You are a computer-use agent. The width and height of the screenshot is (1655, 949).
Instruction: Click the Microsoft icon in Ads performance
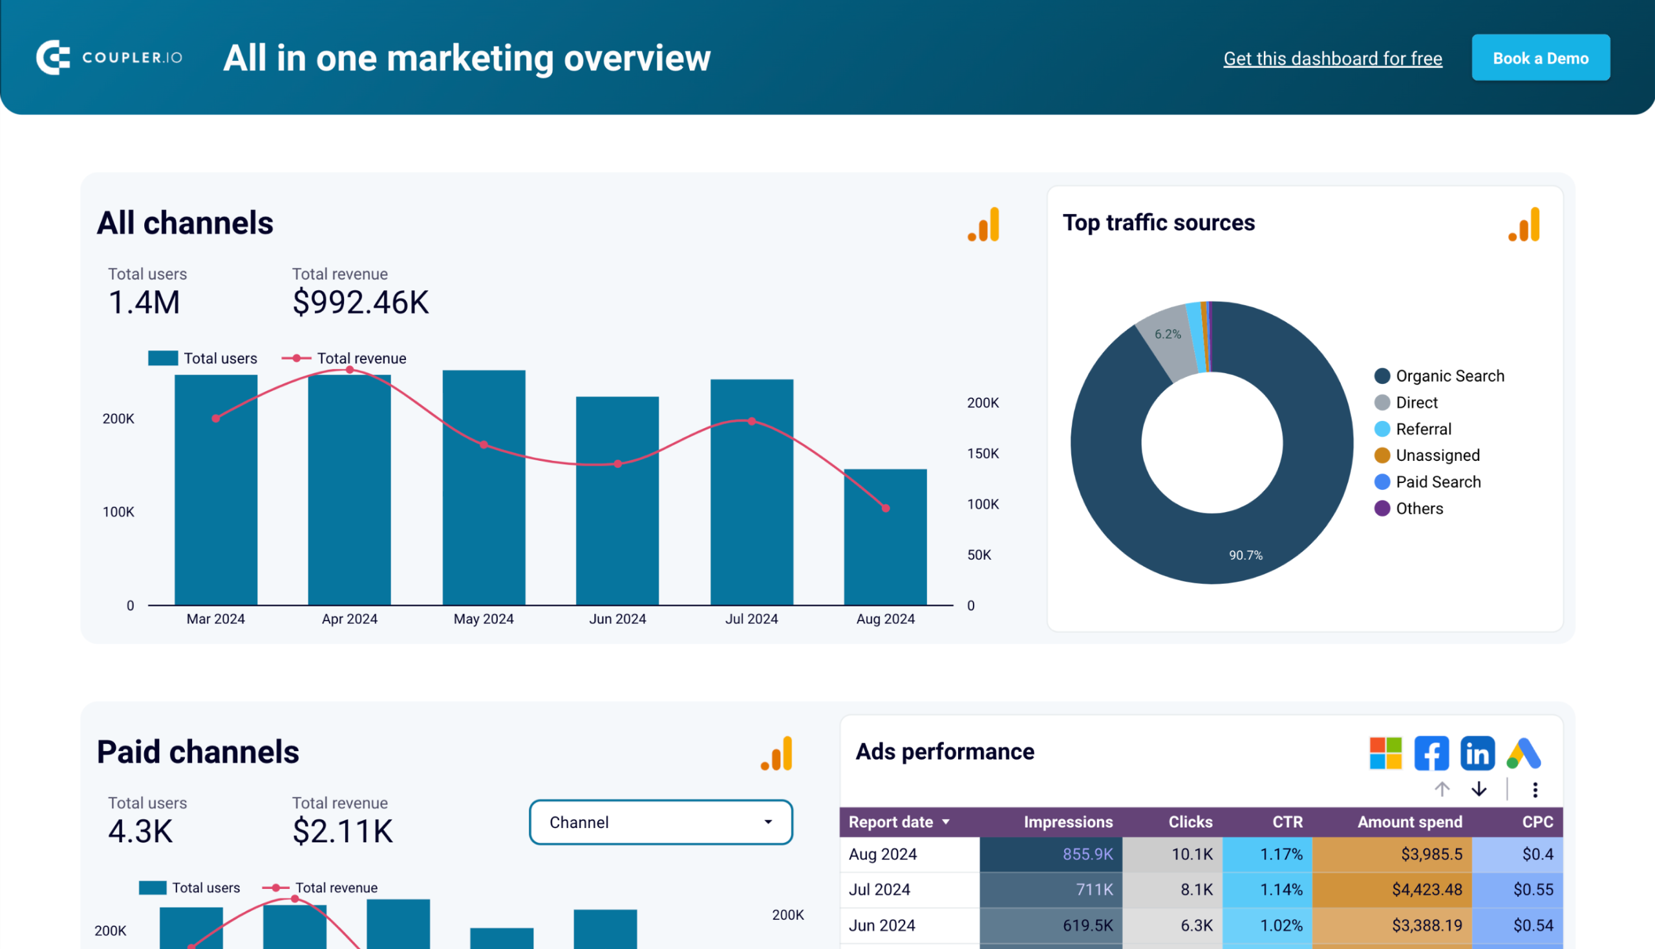tap(1385, 751)
